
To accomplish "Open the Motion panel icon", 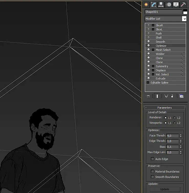I will pyautogui.click(x=168, y=4).
